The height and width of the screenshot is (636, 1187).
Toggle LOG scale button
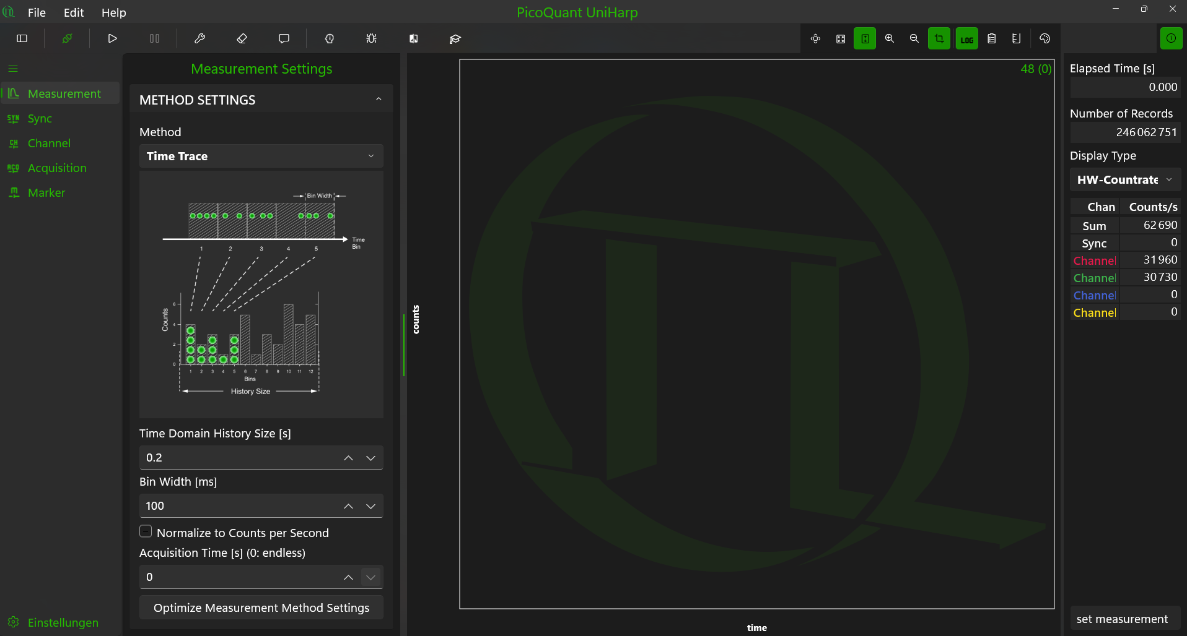[967, 38]
